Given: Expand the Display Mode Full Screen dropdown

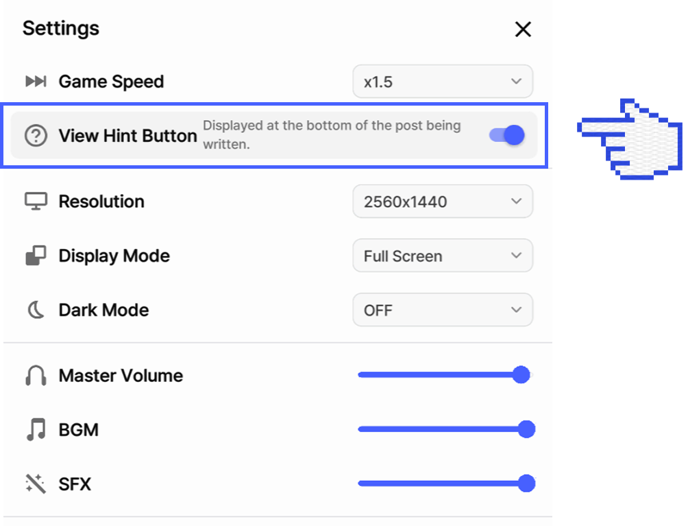Looking at the screenshot, I should coord(443,256).
